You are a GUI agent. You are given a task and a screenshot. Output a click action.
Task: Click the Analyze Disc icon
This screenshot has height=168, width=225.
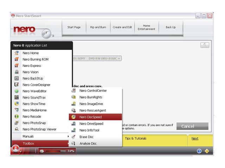click(73, 143)
